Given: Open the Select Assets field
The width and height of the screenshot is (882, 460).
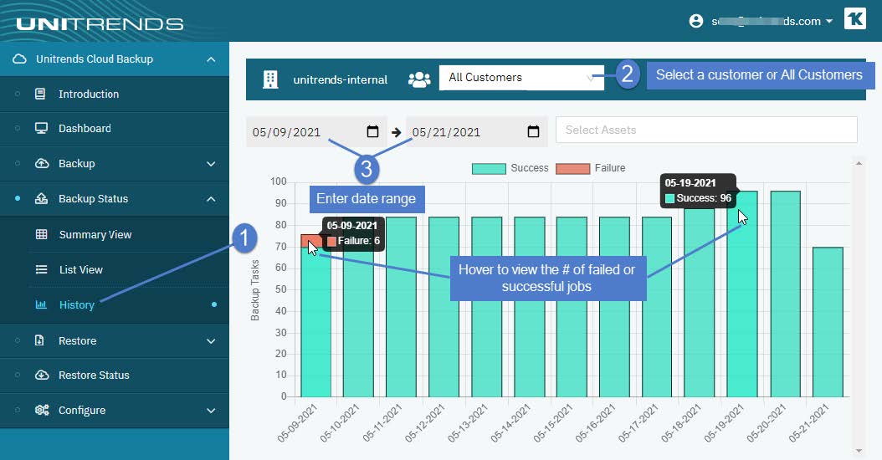Looking at the screenshot, I should click(706, 130).
